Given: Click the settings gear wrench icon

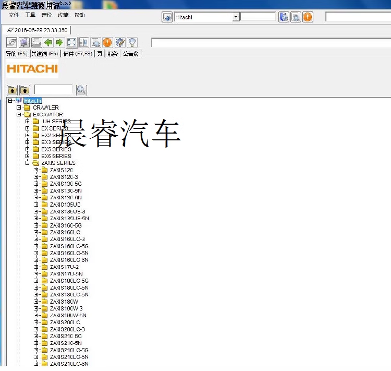Looking at the screenshot, I should tap(120, 43).
